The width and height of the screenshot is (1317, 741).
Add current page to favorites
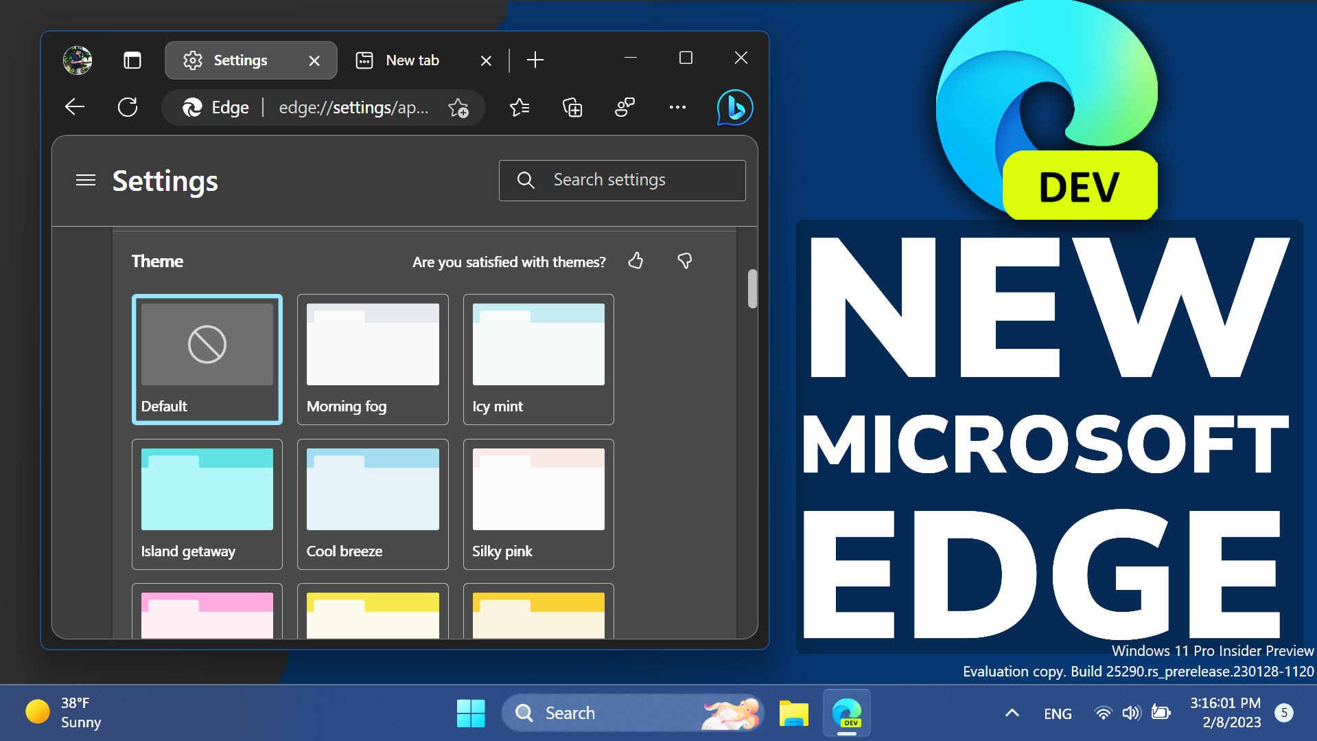(x=458, y=108)
